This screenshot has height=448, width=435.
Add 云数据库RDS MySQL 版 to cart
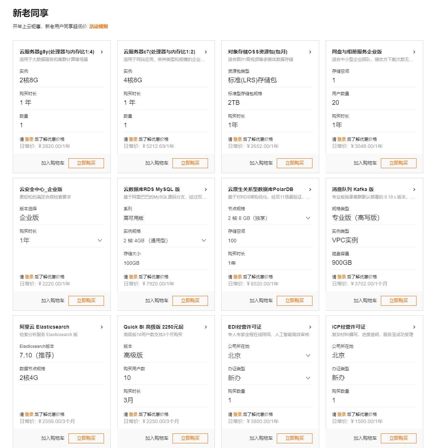157,301
